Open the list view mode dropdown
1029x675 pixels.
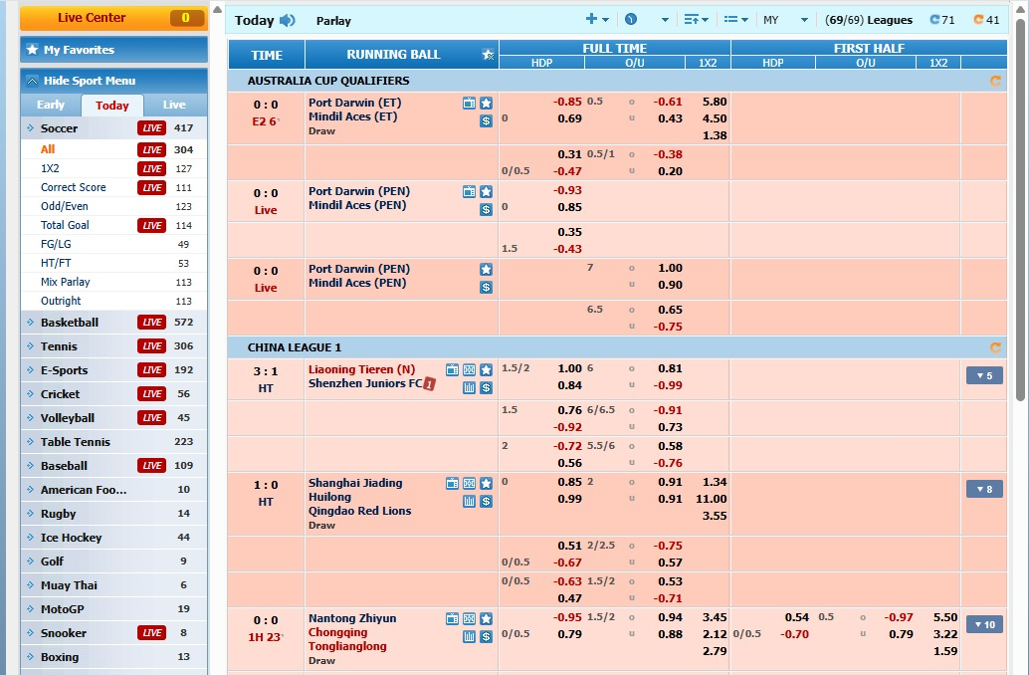tap(736, 20)
